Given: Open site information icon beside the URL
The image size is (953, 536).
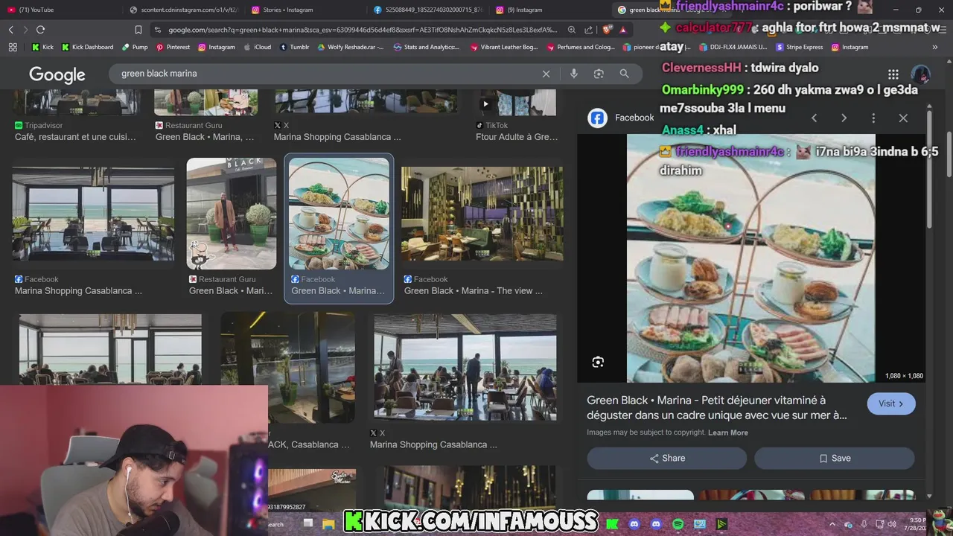Looking at the screenshot, I should (158, 30).
